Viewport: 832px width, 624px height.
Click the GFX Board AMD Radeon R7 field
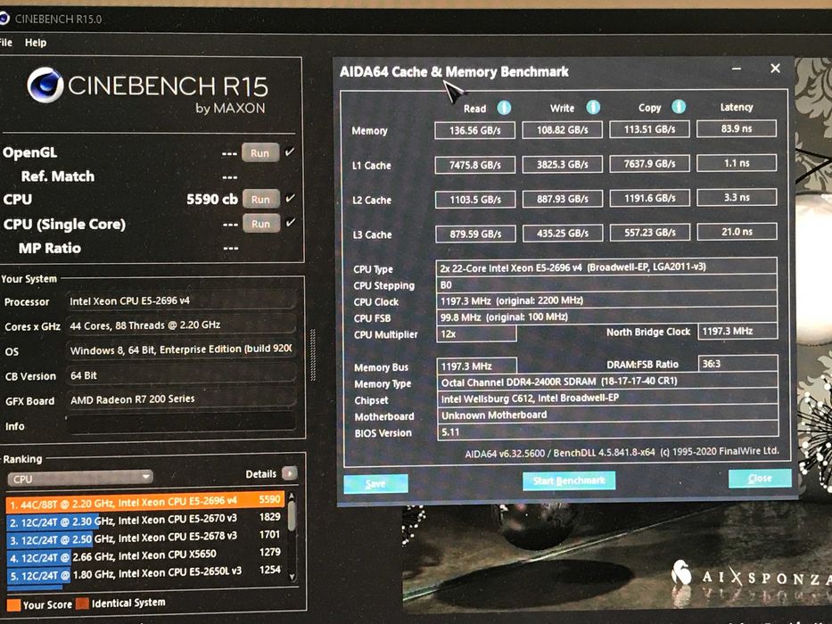180,399
